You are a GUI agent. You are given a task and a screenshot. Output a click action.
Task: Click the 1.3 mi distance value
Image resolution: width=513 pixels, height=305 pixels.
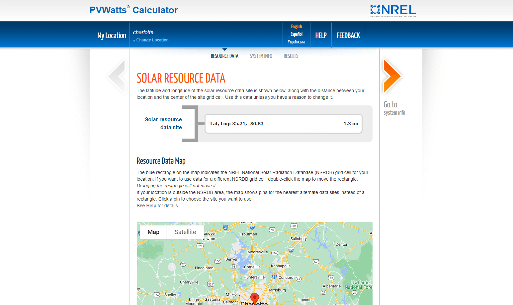351,124
